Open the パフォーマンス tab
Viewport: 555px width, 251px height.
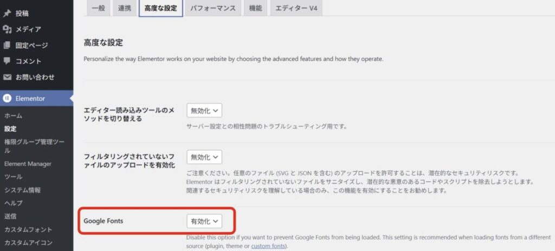click(212, 9)
